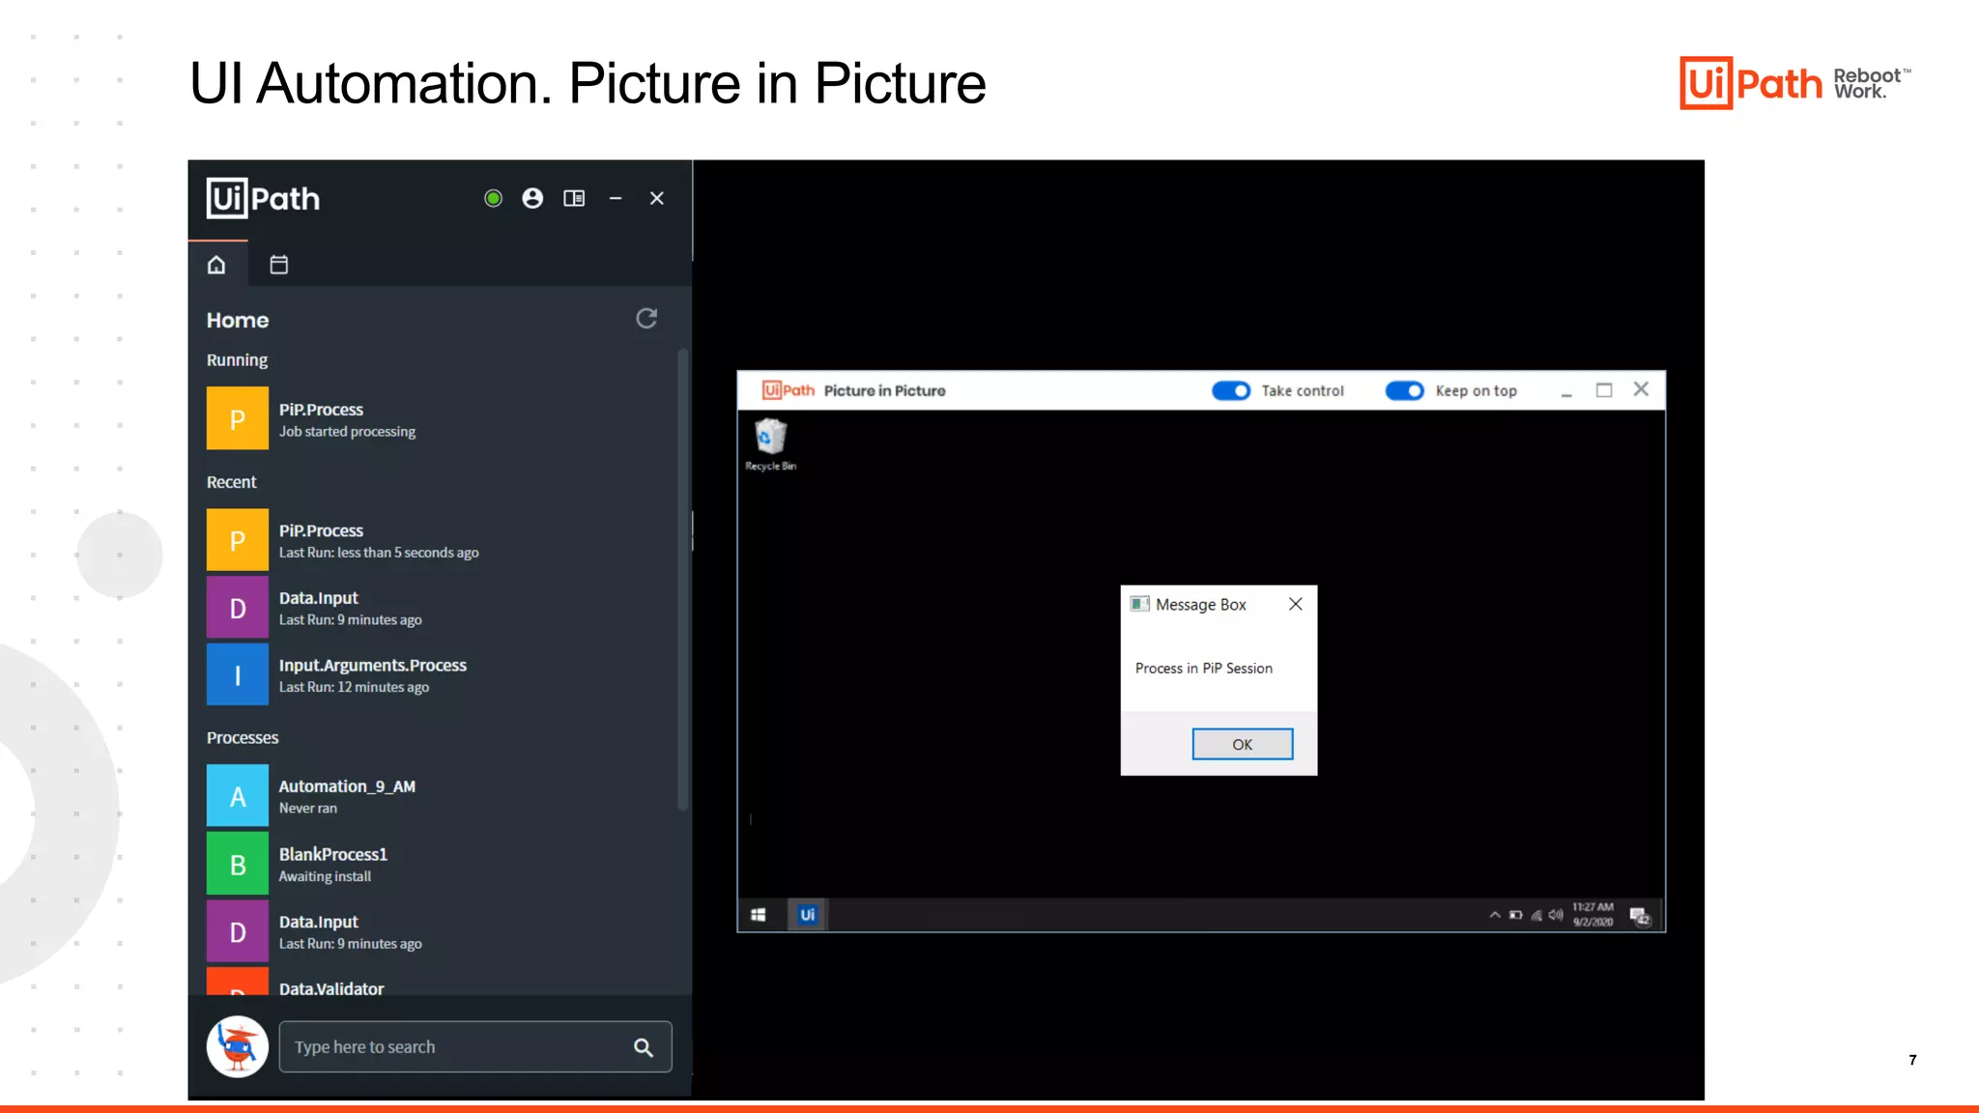
Task: Close the Message Box dialog
Action: tap(1296, 604)
